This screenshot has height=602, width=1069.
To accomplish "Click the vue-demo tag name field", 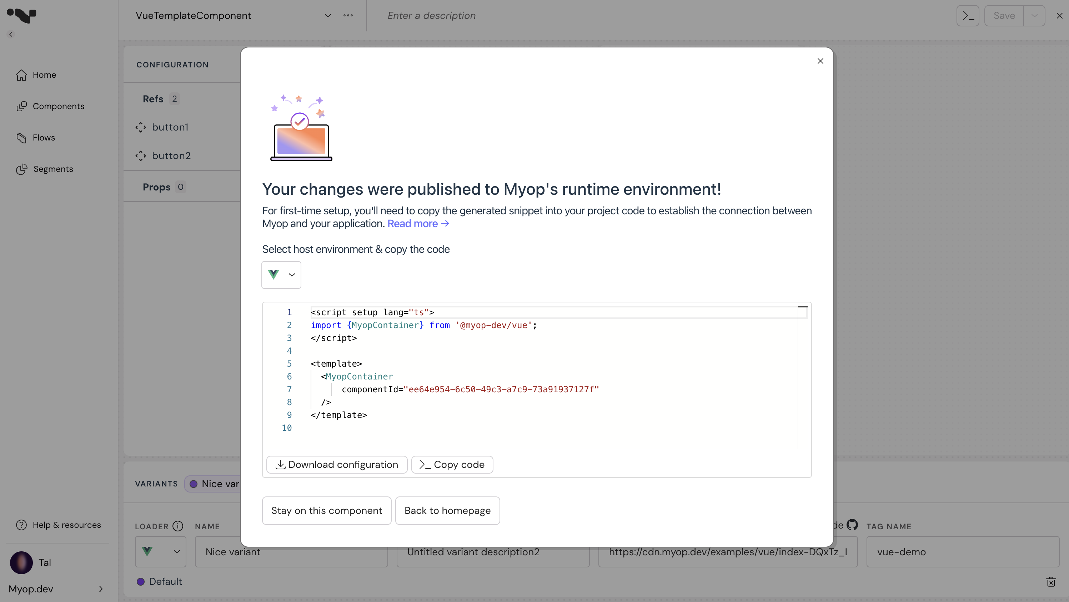I will click(x=963, y=552).
